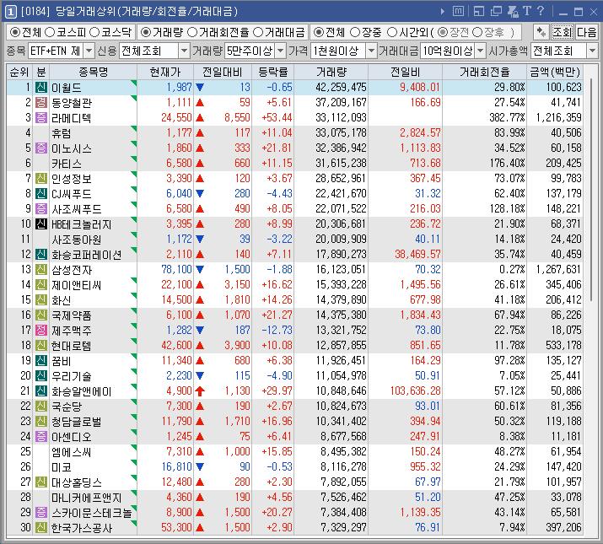Click the screen layout icon in title bar
Screen dimensions: 603x544
[x=479, y=12]
